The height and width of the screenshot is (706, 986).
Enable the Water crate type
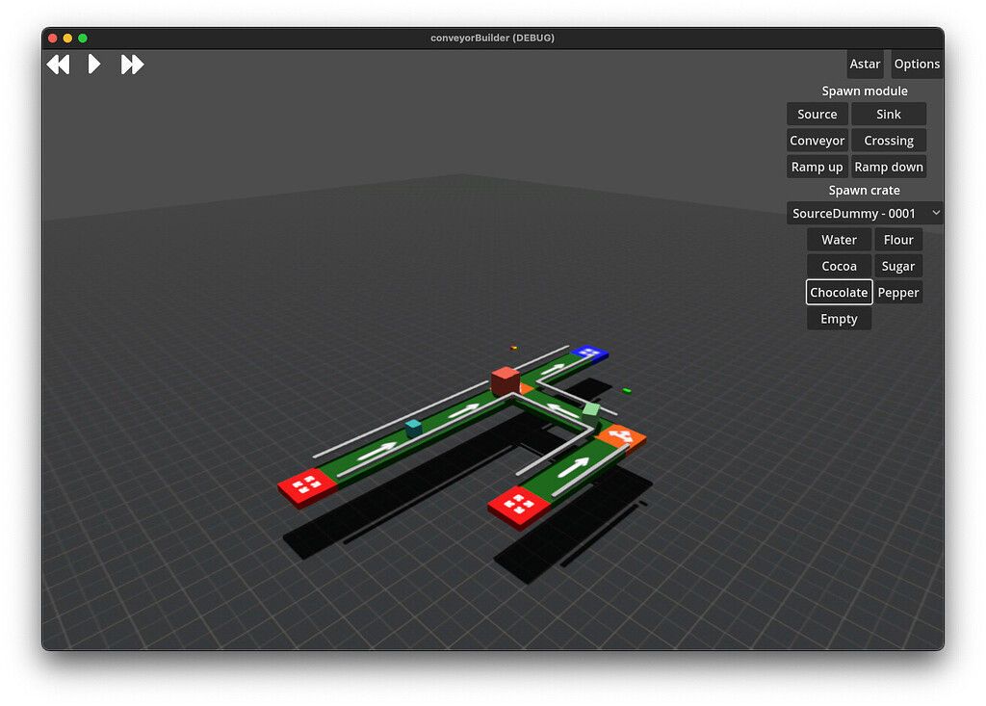839,239
